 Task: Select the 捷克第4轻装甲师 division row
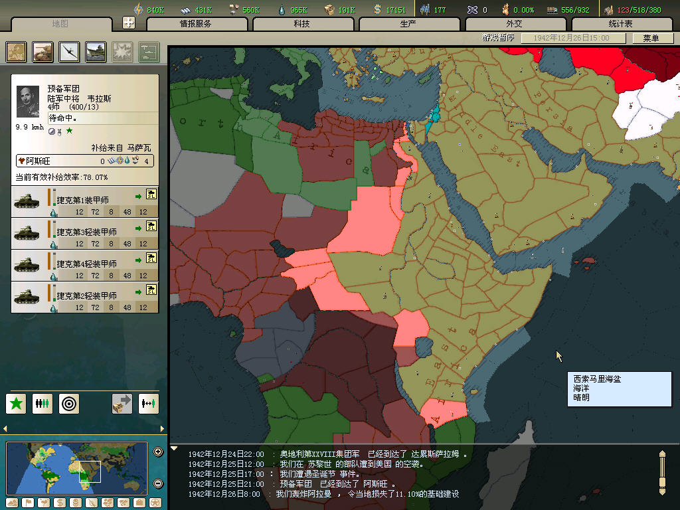coord(85,266)
